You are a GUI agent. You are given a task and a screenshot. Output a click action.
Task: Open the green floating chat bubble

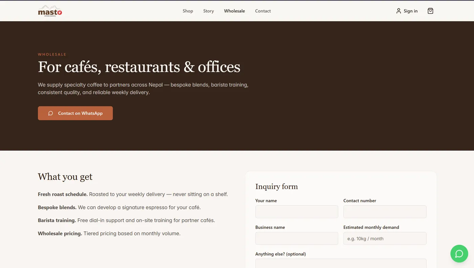(459, 253)
